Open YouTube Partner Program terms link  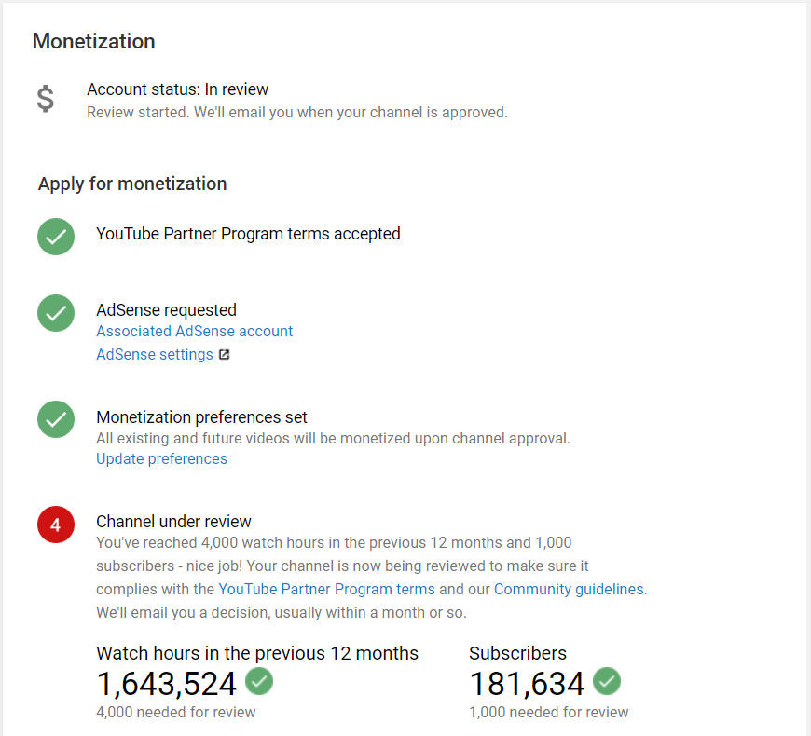[x=327, y=589]
